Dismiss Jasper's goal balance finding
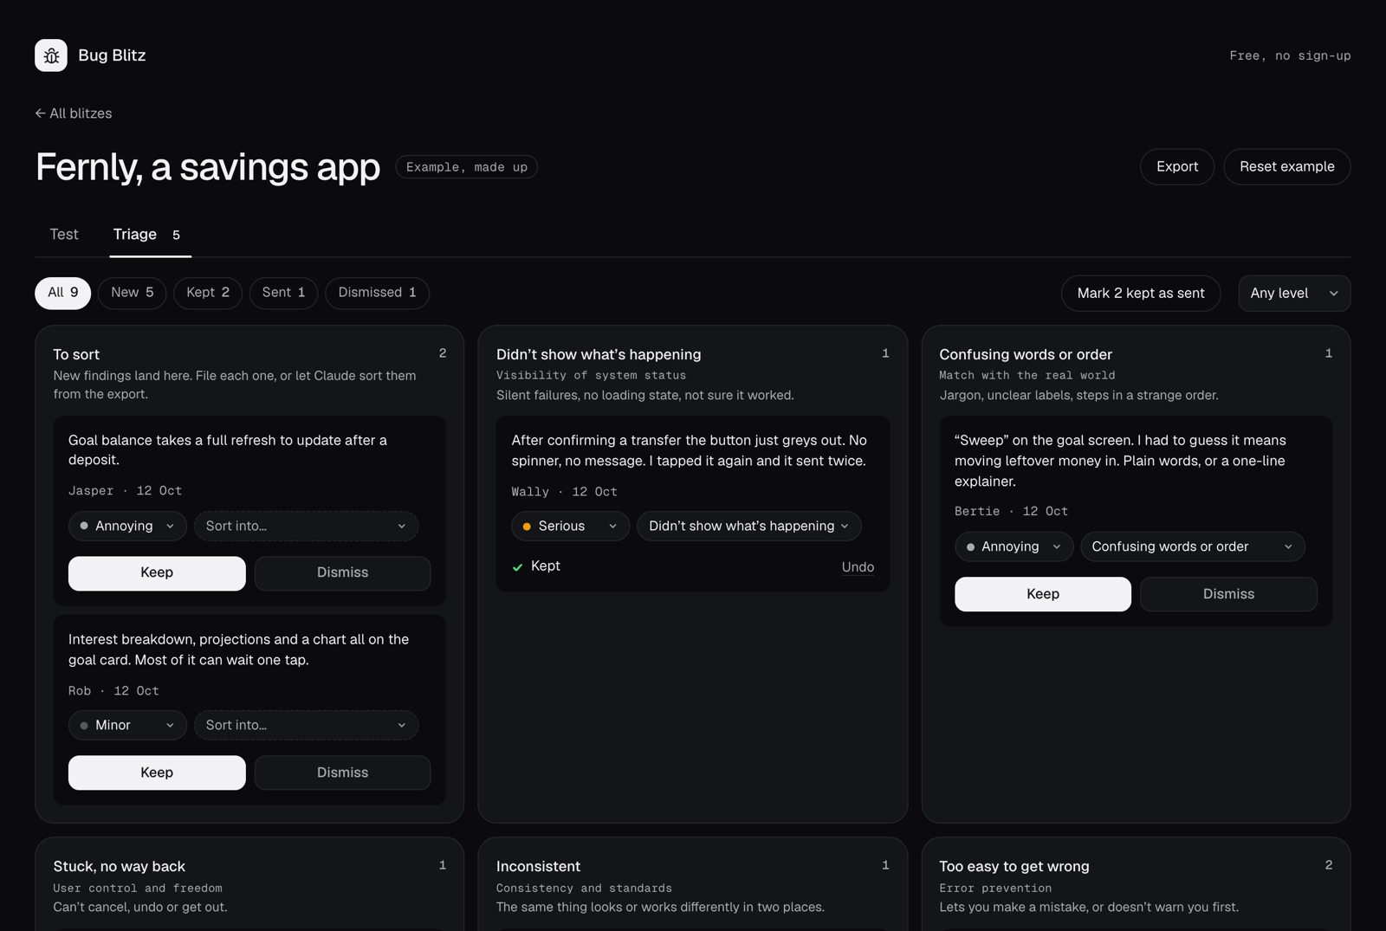Image resolution: width=1386 pixels, height=931 pixels. 342,573
